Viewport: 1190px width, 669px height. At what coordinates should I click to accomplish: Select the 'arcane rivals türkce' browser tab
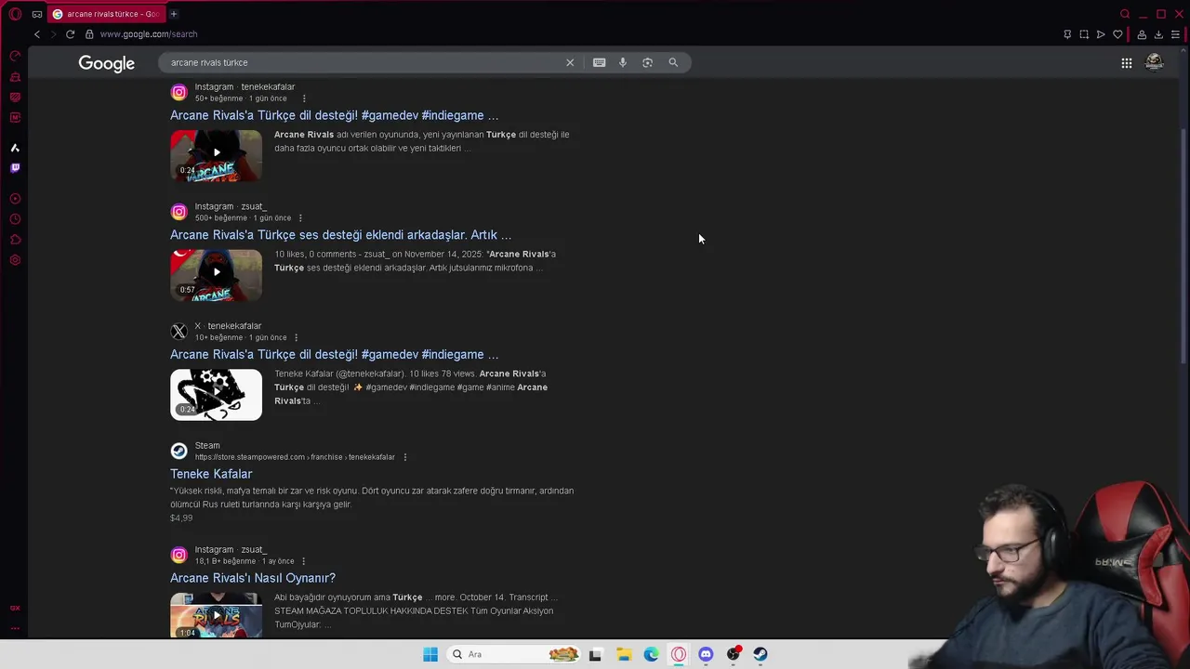(107, 14)
